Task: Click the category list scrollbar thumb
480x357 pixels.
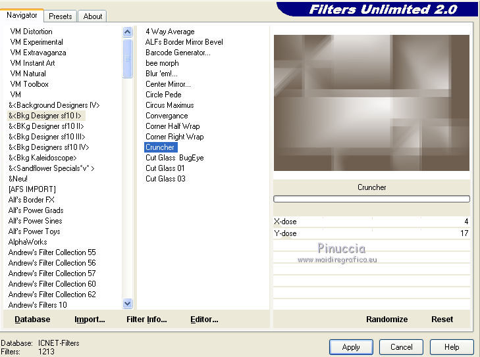Action: (127, 58)
